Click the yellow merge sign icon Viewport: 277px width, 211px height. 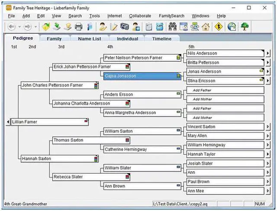tap(219, 27)
